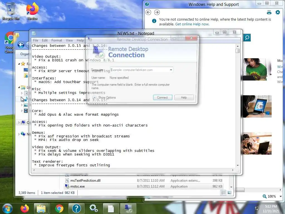Click Notepad vertical scrollbar thumb
The width and height of the screenshot is (285, 214).
237,51
